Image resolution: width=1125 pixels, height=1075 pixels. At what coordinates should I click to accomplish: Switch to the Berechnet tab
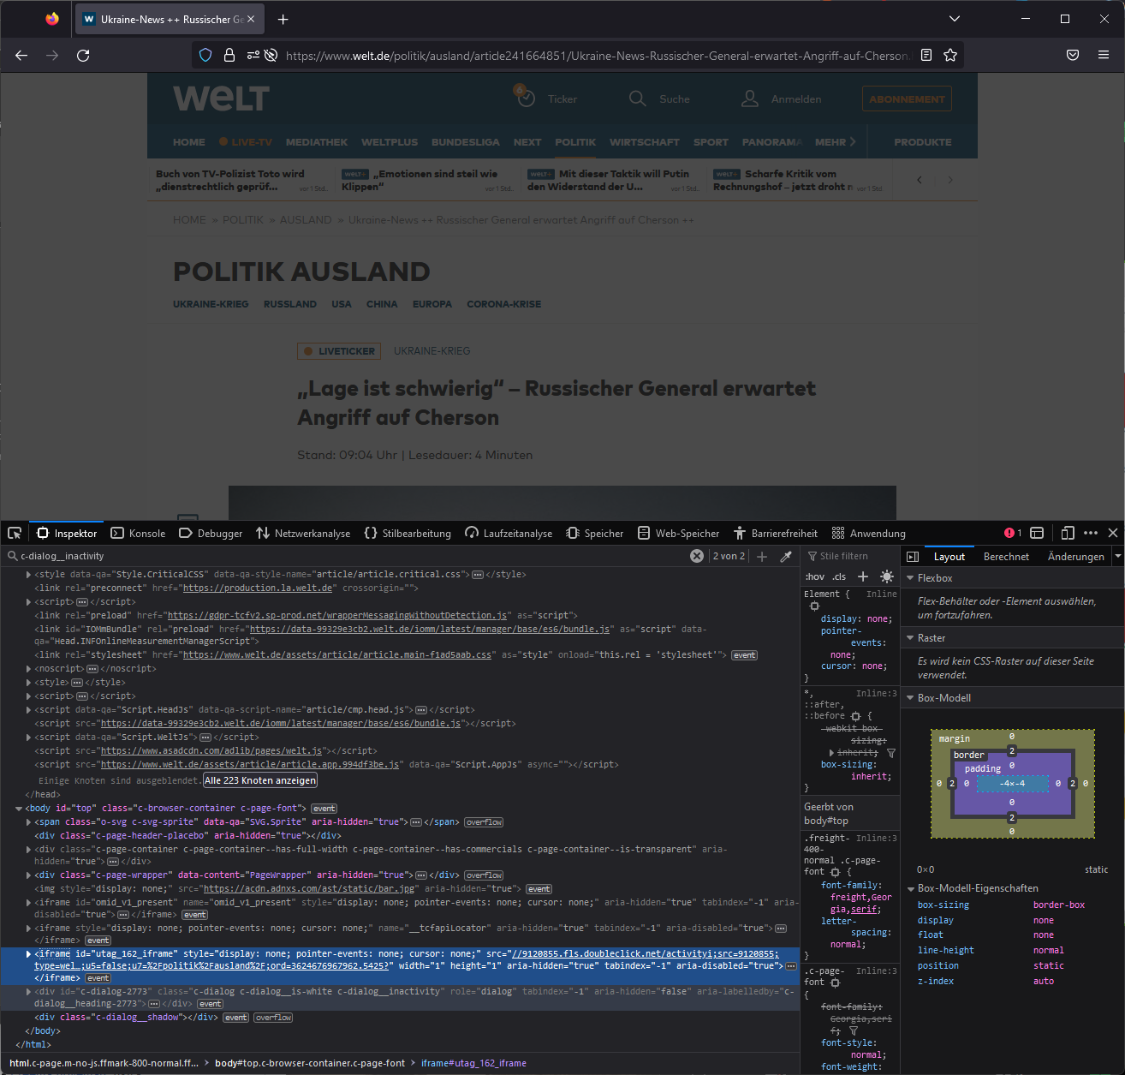pyautogui.click(x=1006, y=555)
